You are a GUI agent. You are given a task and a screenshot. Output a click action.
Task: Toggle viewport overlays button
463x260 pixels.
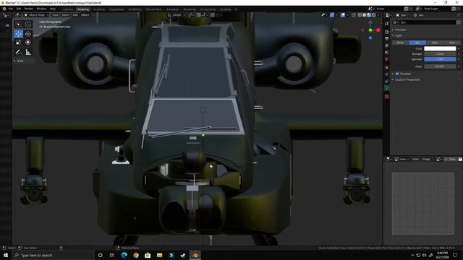[x=343, y=14]
